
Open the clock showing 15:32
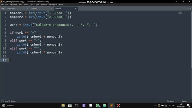(x=181, y=105)
